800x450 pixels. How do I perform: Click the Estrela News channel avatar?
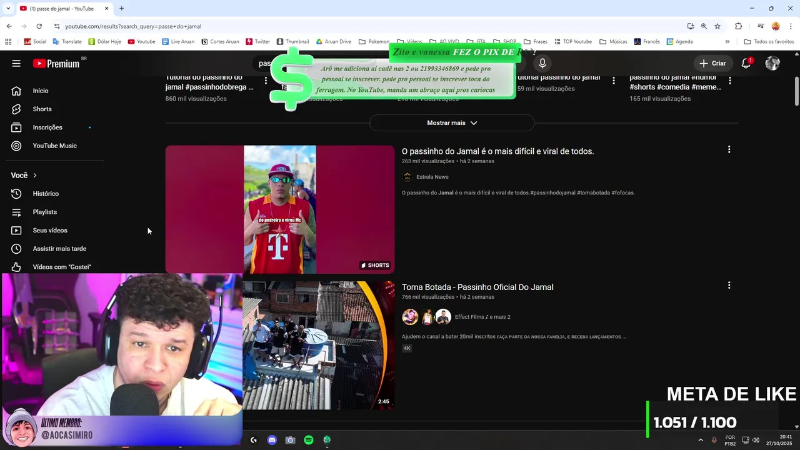tap(407, 177)
